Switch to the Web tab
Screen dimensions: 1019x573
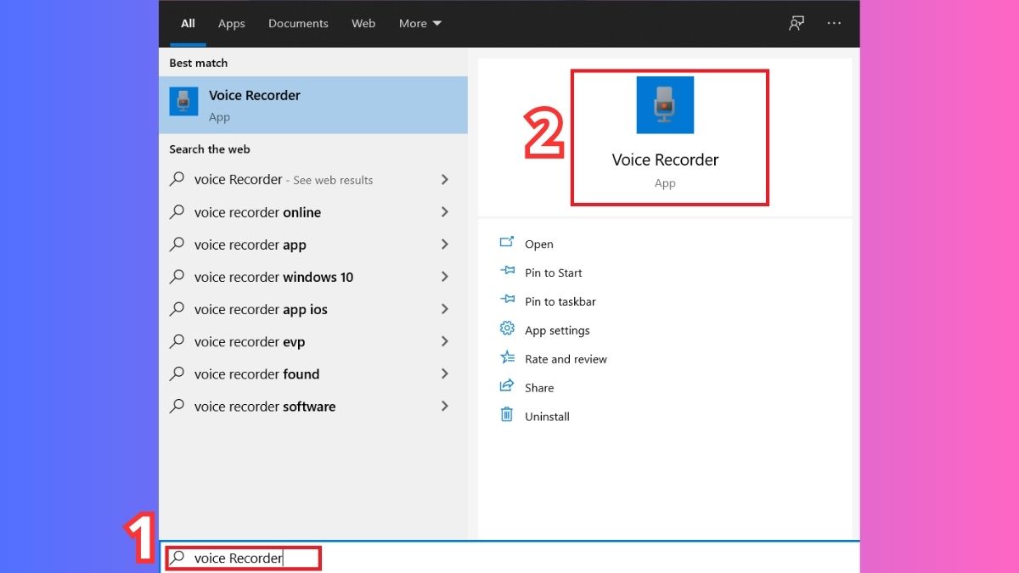pos(363,24)
